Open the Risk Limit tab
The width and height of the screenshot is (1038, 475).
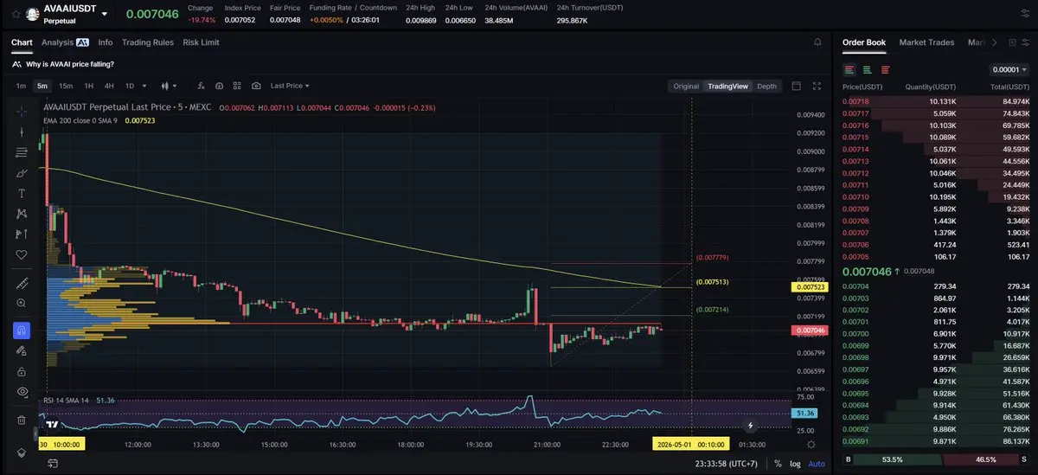click(x=201, y=42)
